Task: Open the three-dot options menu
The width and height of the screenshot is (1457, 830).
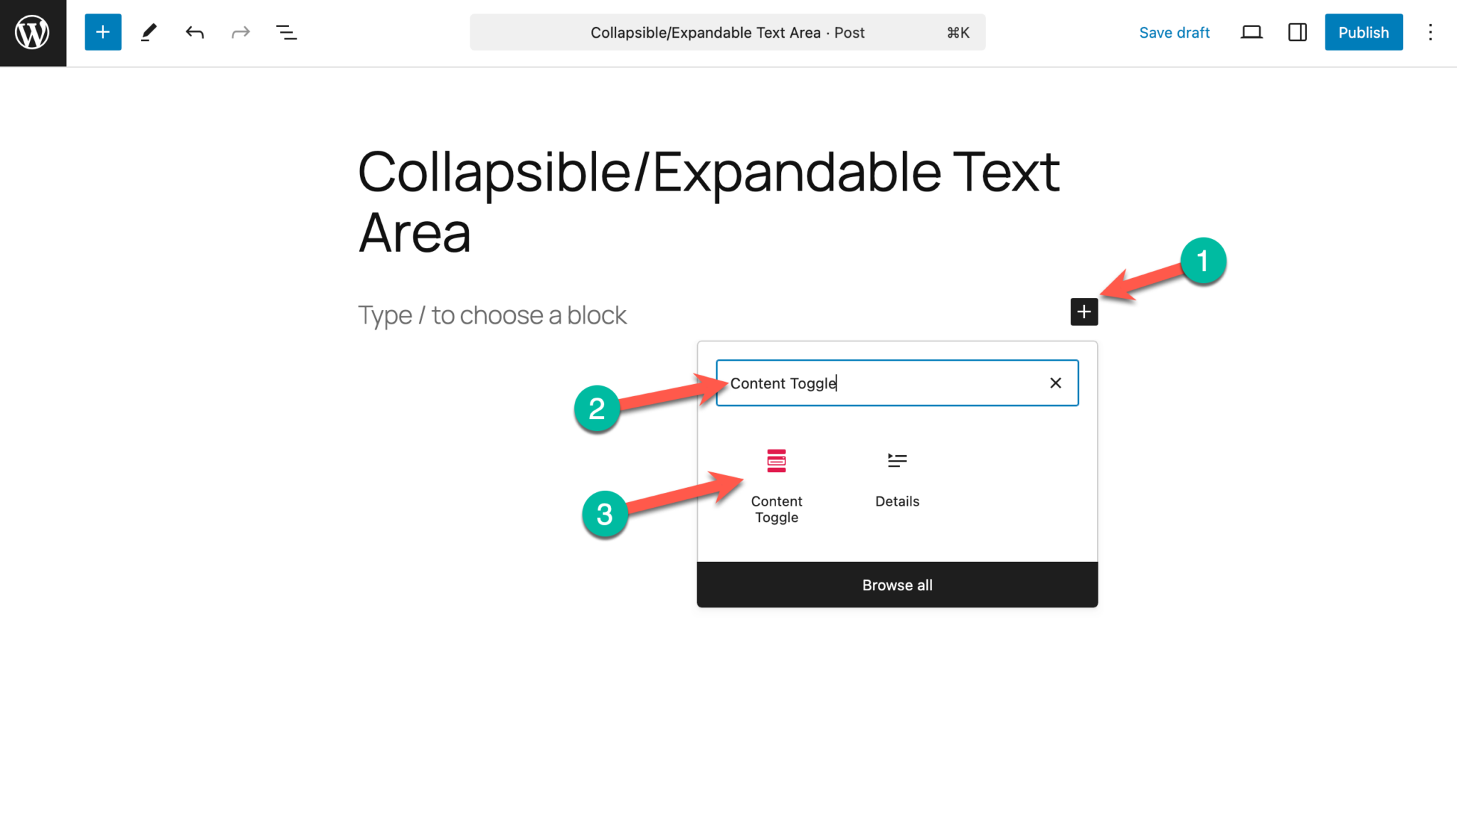Action: click(x=1430, y=32)
